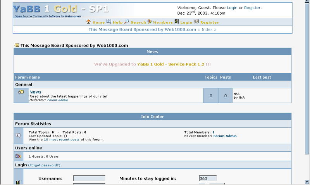Focus the minutes to stay logged in field
Image resolution: width=310 pixels, height=185 pixels.
208,178
